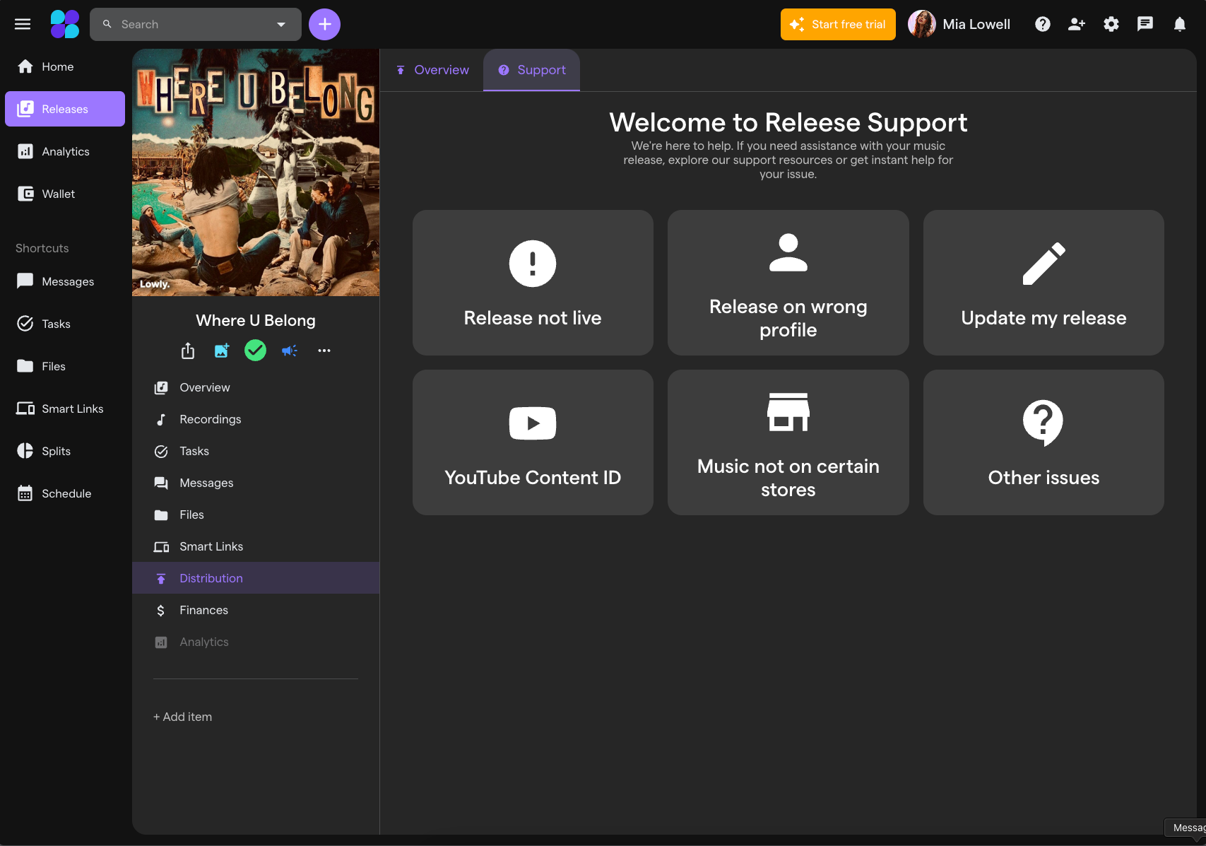Open the help question mark icon
The width and height of the screenshot is (1206, 846).
click(1043, 24)
